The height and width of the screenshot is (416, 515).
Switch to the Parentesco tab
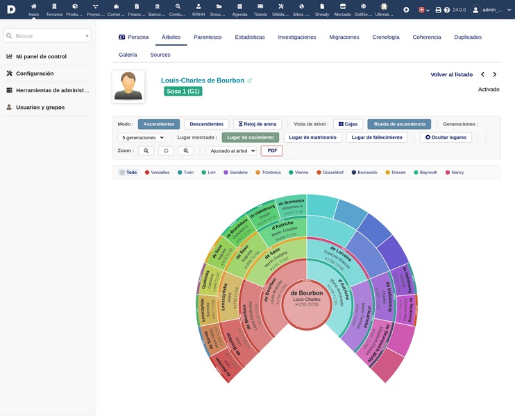208,37
